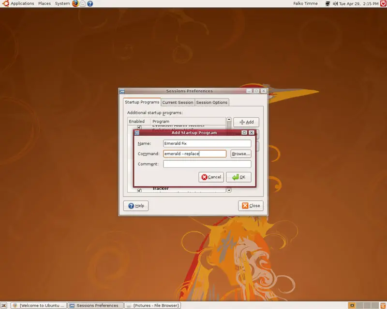Click the Sessions Preferences window menu icon
Image resolution: width=387 pixels, height=309 pixels.
(122, 91)
